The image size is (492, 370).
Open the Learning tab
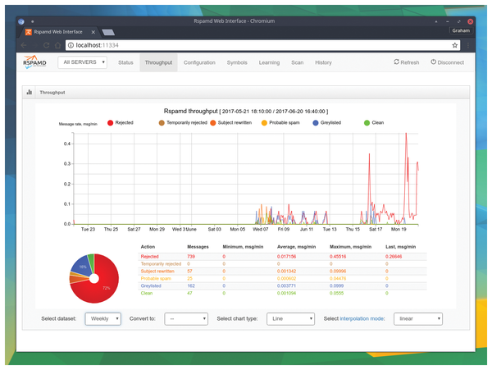point(269,62)
